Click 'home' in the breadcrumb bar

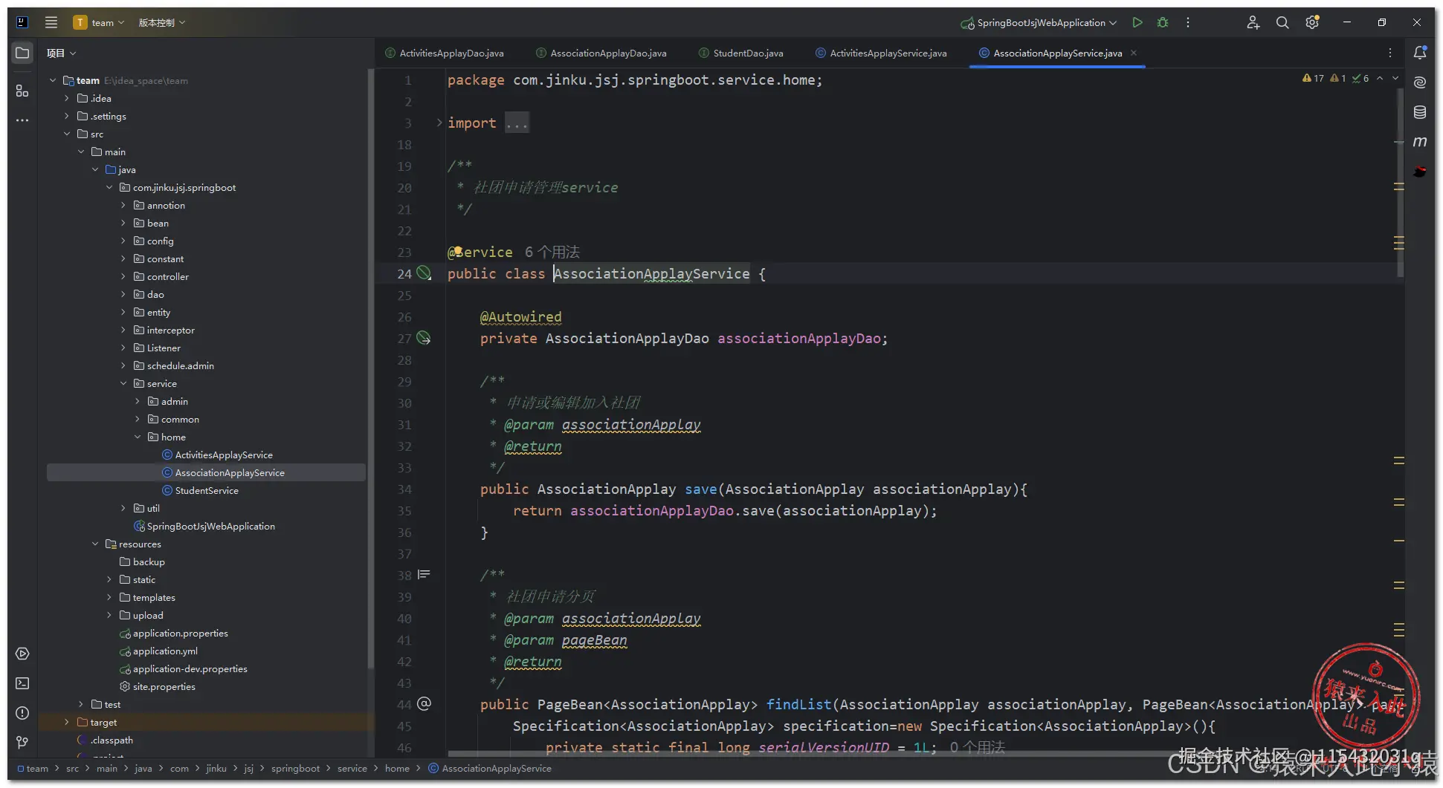[x=397, y=769]
